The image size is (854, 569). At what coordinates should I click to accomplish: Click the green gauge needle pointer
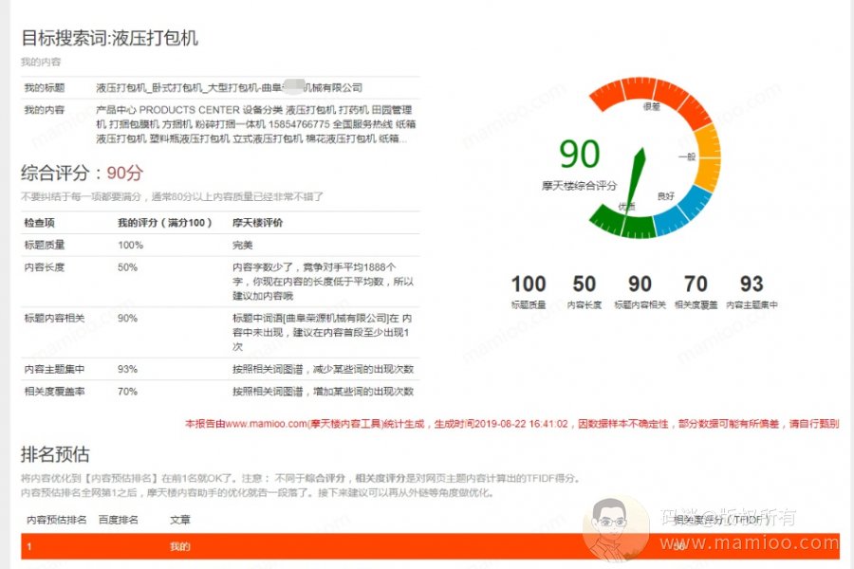tap(638, 174)
